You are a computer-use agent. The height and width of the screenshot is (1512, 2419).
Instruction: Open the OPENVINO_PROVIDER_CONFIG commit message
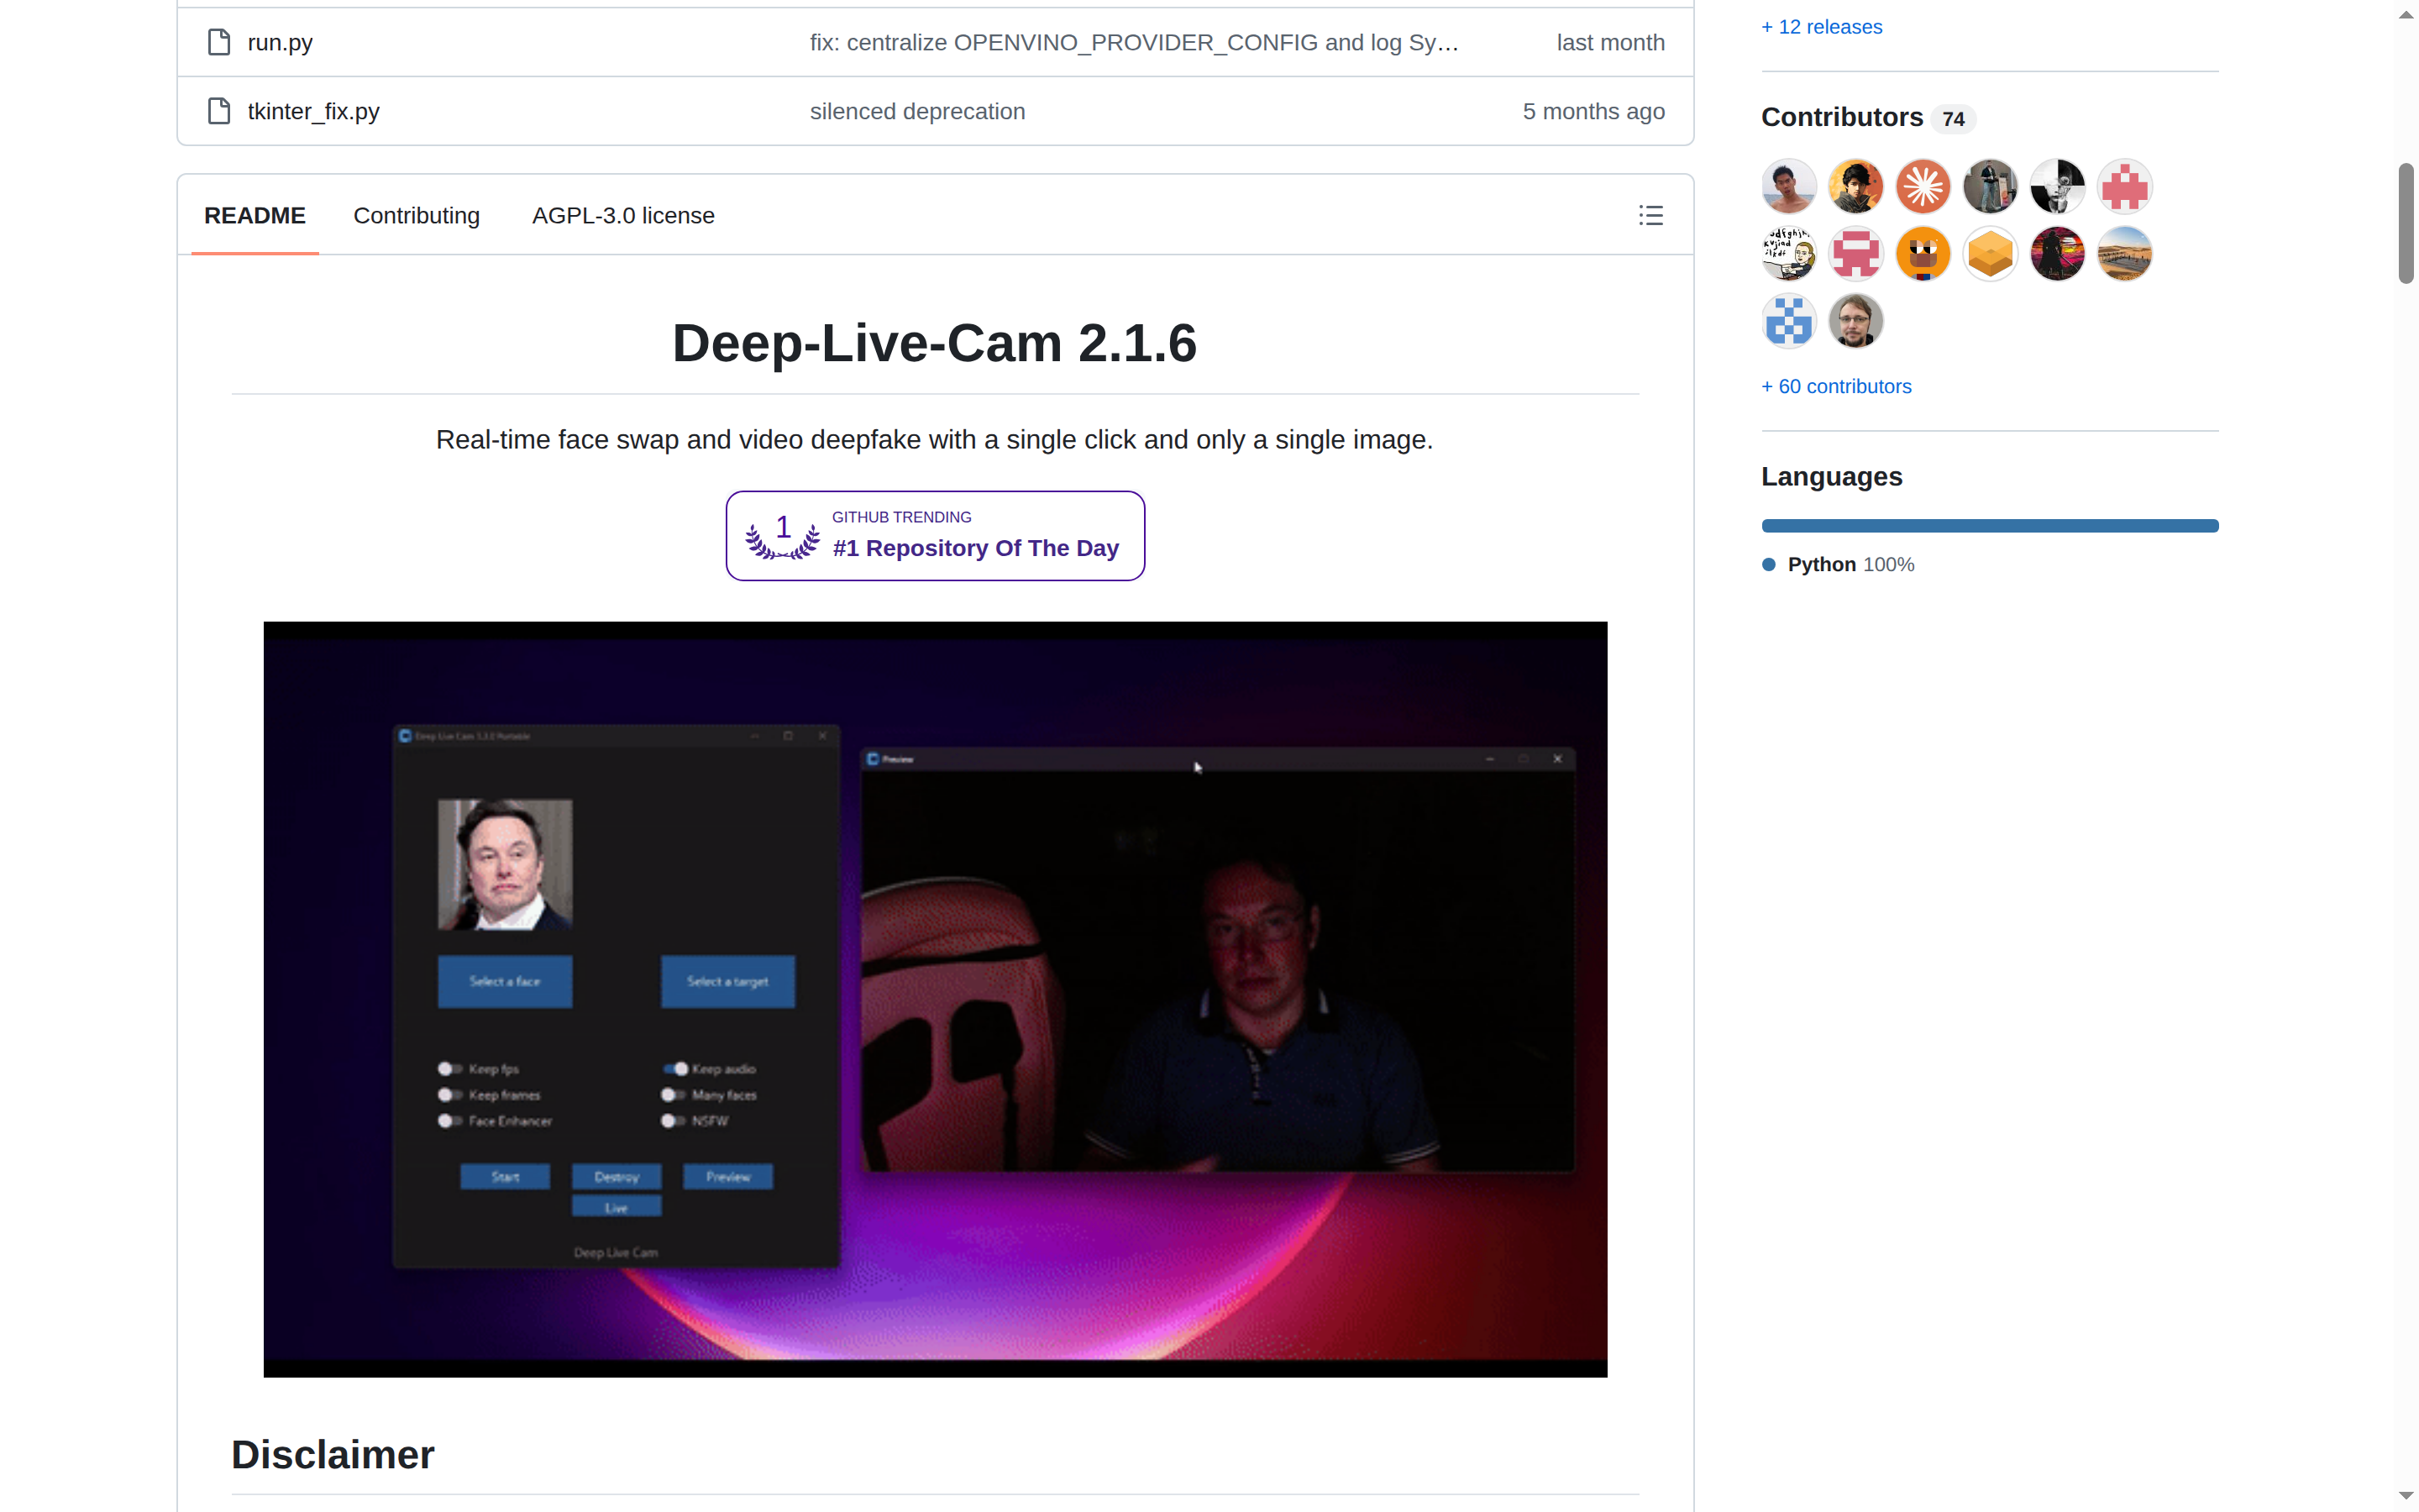[1134, 42]
